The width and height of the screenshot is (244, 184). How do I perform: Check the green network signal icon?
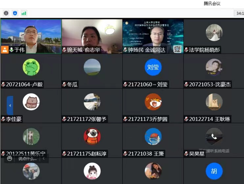[24, 13]
